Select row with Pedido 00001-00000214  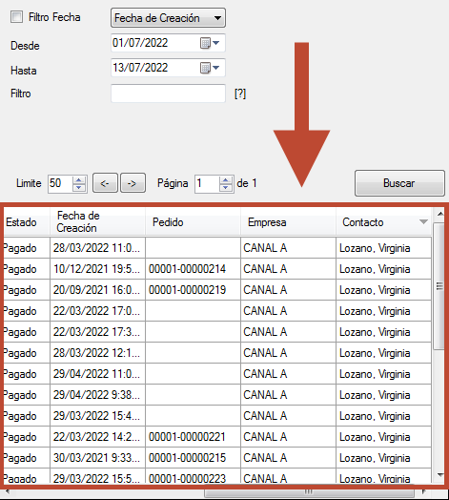click(217, 269)
